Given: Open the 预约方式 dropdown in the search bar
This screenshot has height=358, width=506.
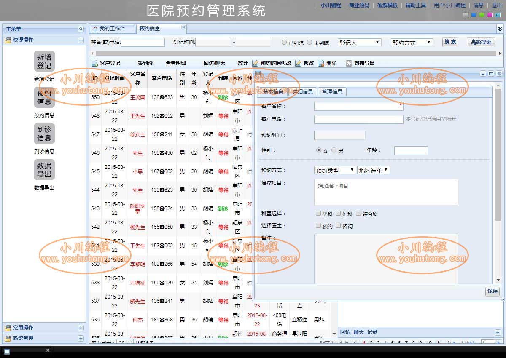Looking at the screenshot, I should [412, 43].
